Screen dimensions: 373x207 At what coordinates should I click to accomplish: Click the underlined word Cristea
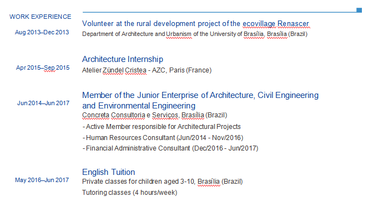[135, 70]
